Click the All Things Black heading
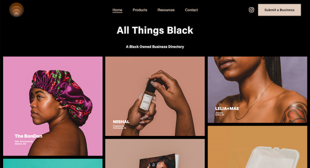Viewport: 310px width, 168px height. point(155,31)
